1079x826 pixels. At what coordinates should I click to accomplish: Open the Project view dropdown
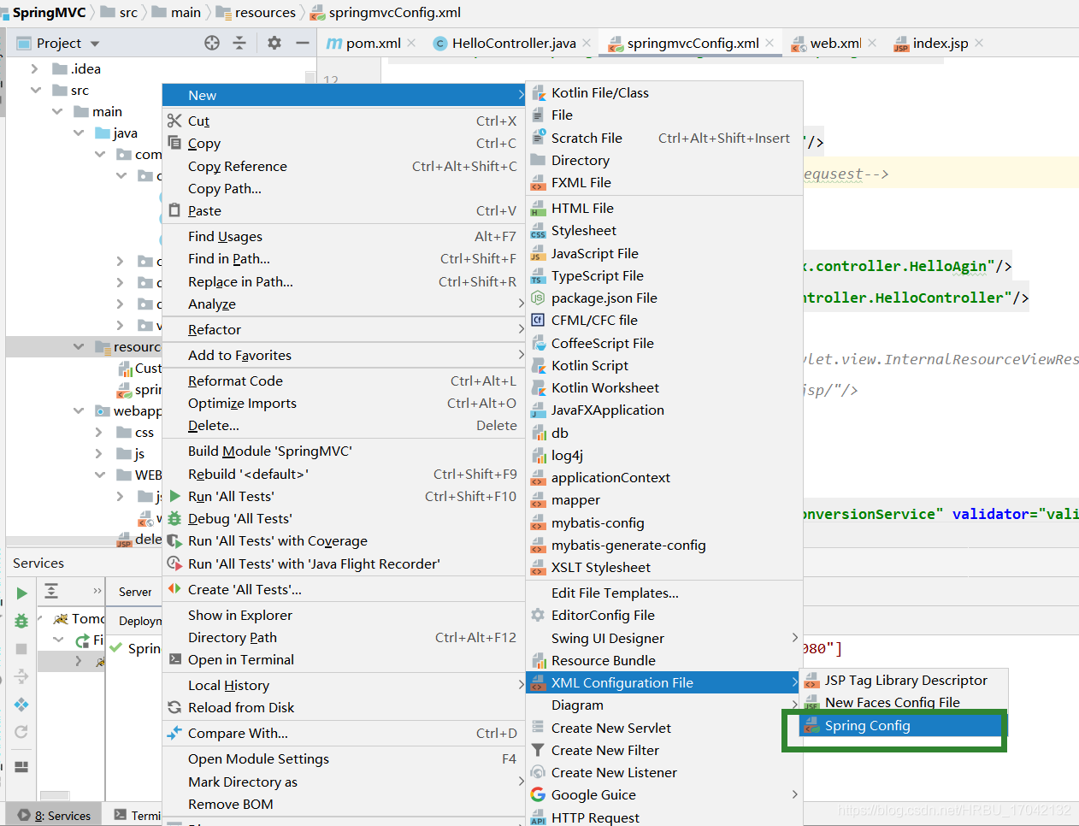click(x=95, y=44)
